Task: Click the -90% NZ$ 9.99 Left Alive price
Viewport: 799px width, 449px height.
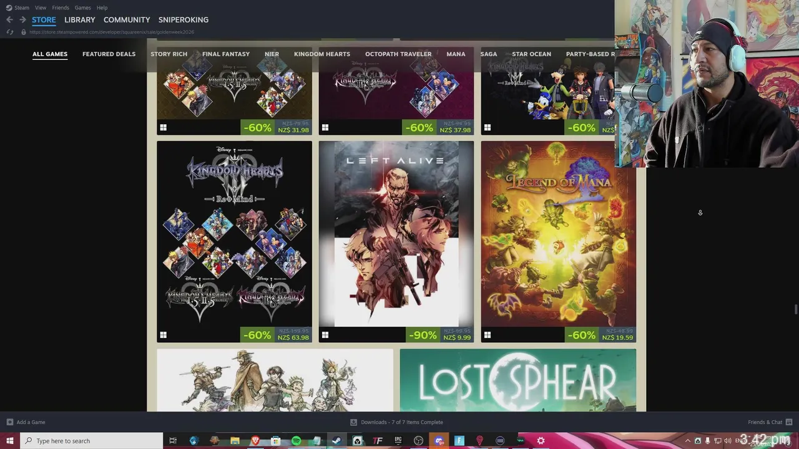Action: point(439,335)
